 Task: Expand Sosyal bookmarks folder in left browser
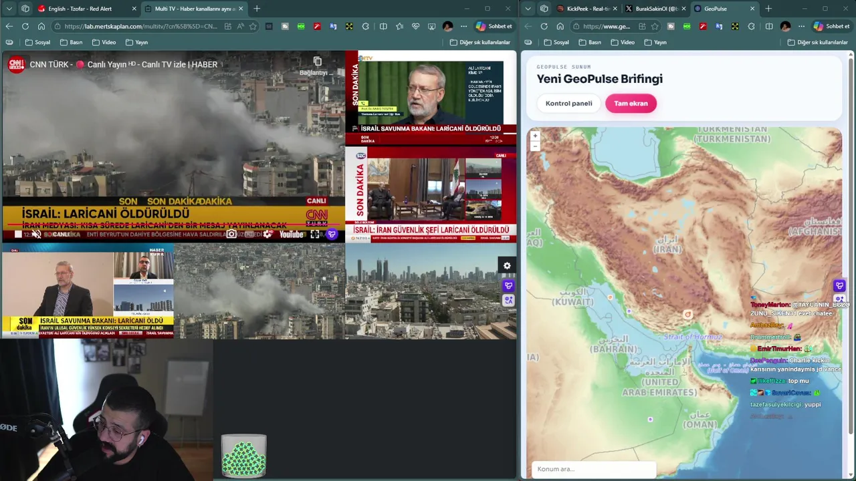37,42
